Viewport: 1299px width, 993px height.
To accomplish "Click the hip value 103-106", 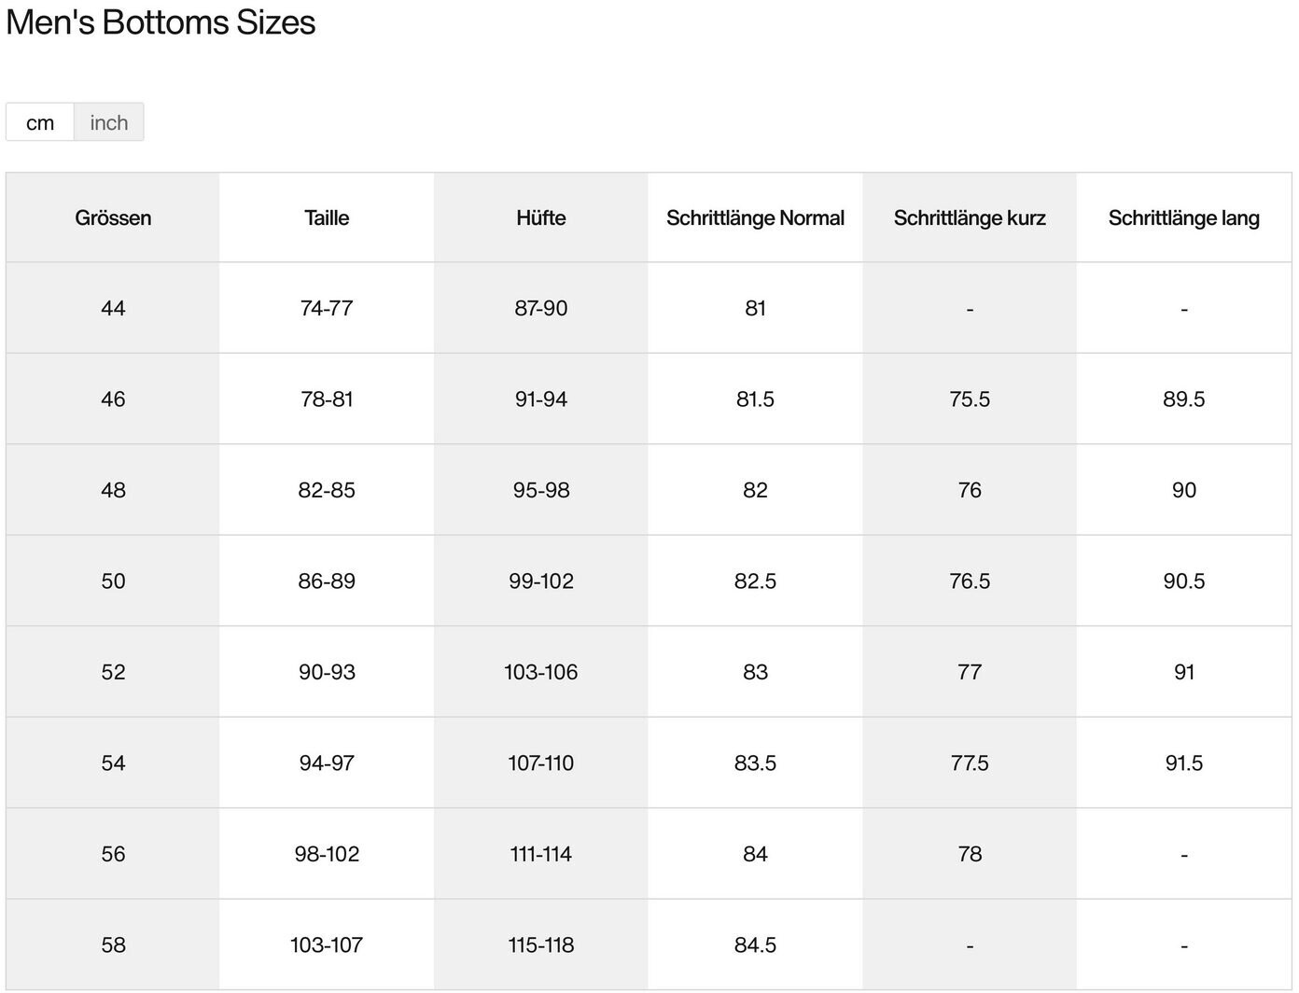I will (541, 672).
